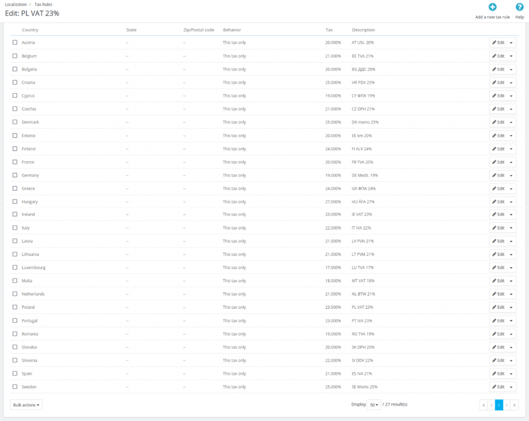
Task: Select the France row checkbox
Action: click(15, 162)
